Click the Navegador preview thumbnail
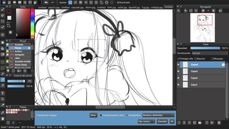The width and height of the screenshot is (229, 129). point(203,28)
